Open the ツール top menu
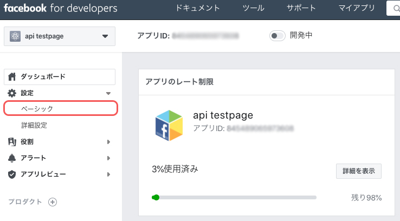The width and height of the screenshot is (400, 221). [254, 8]
